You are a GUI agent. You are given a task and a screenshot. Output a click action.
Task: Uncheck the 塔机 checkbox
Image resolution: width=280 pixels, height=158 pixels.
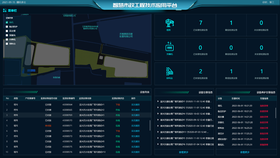tap(7, 22)
